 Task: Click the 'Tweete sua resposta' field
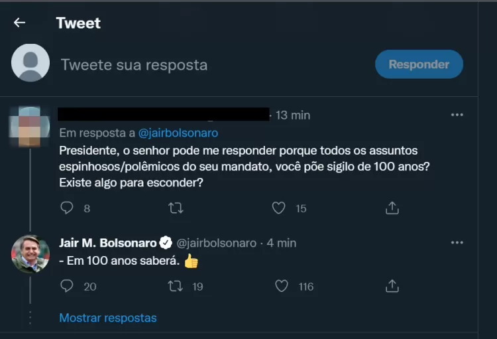(135, 65)
